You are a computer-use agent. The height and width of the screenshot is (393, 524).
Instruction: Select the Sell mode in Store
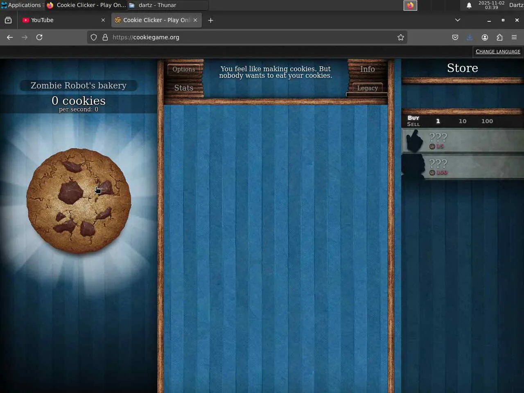413,124
